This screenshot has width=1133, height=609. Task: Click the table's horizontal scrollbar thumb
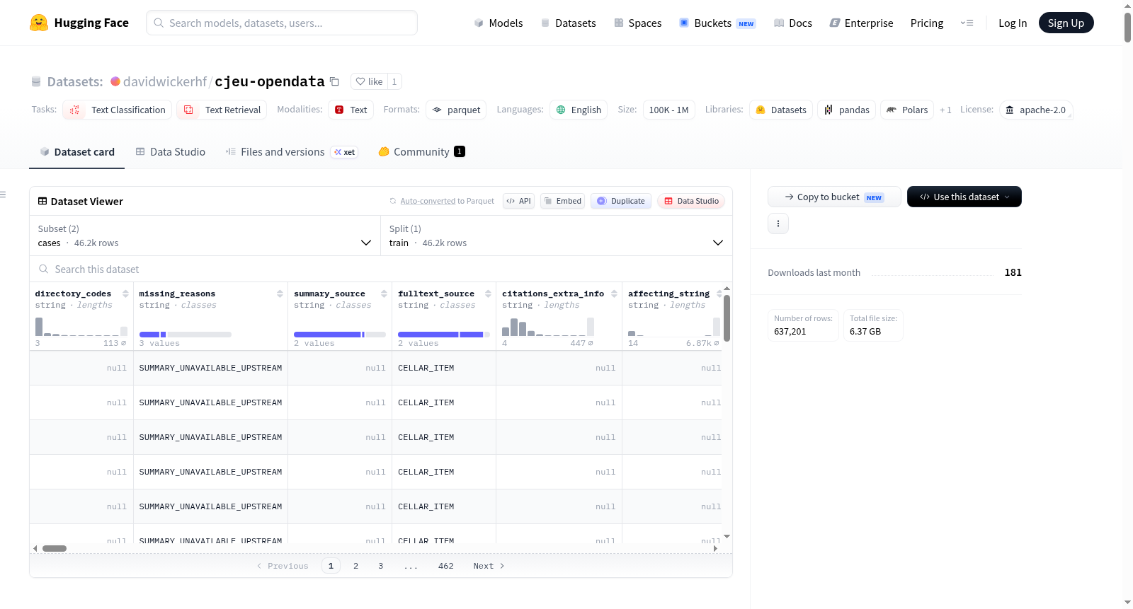pos(55,548)
